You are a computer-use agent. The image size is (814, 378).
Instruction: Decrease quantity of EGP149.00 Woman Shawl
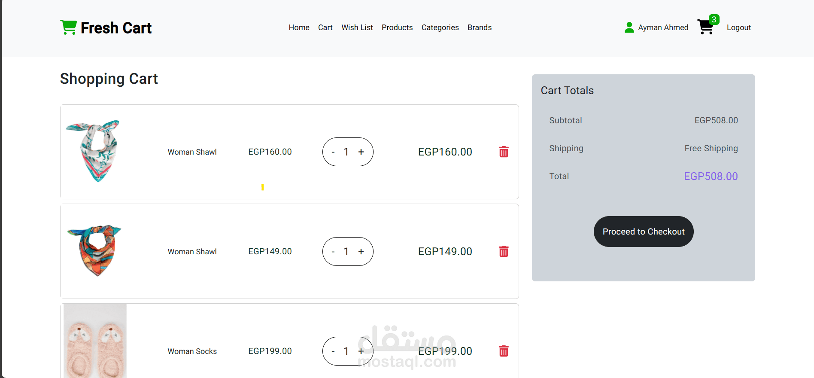pyautogui.click(x=333, y=251)
